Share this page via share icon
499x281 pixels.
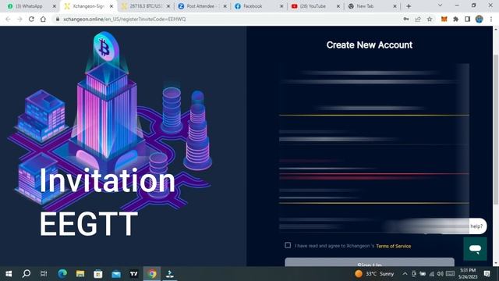tap(418, 19)
